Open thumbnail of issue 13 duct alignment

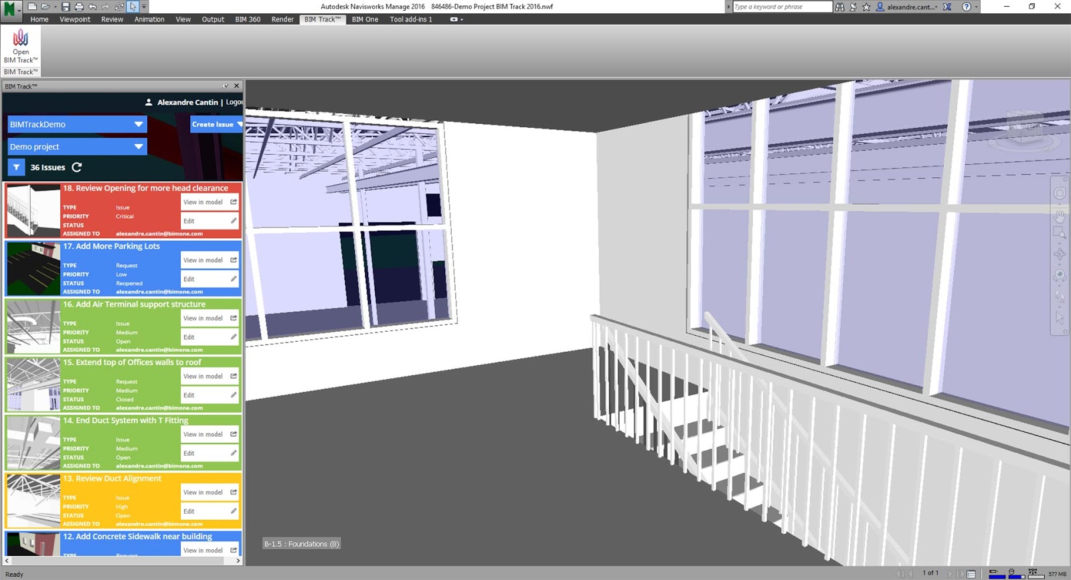click(x=33, y=501)
